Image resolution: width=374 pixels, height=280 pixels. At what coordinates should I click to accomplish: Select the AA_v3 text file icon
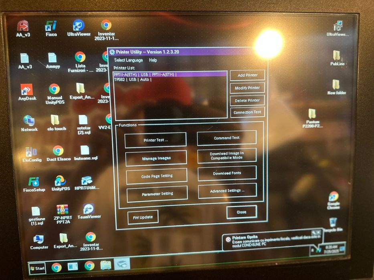point(25,61)
